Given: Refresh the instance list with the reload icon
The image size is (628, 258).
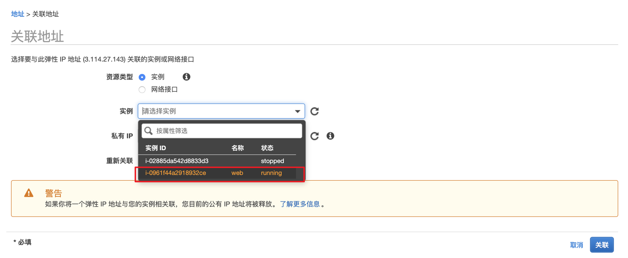Looking at the screenshot, I should click(314, 111).
